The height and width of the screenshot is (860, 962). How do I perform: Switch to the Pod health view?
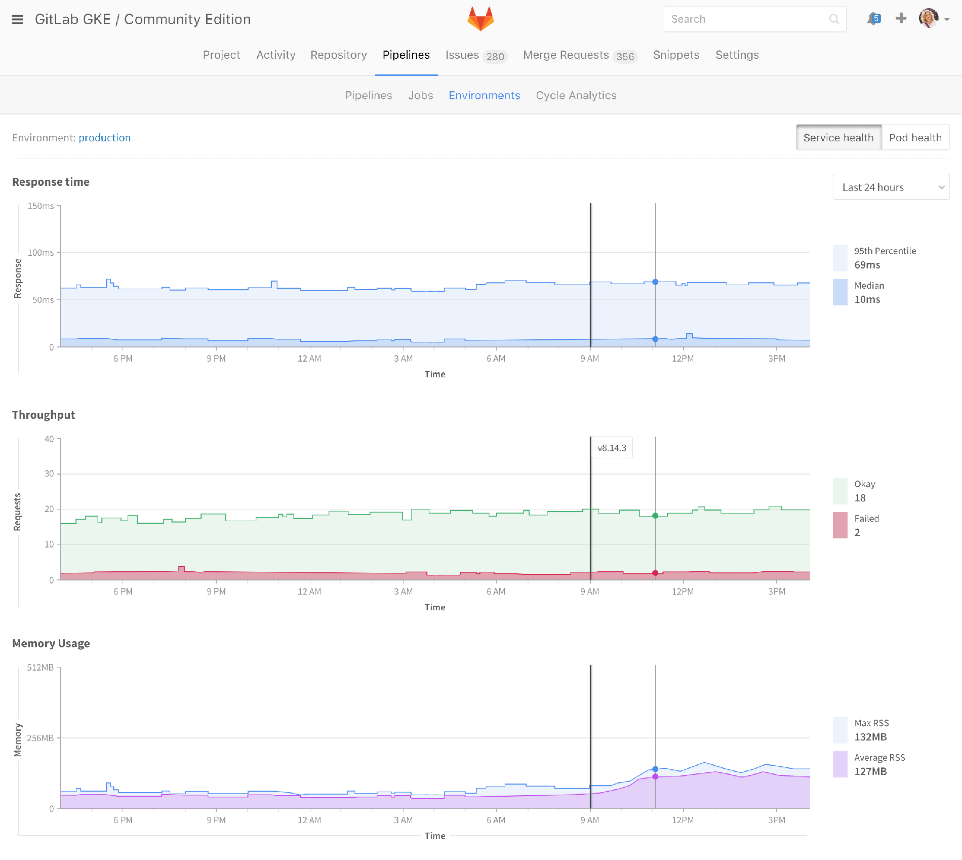tap(915, 138)
